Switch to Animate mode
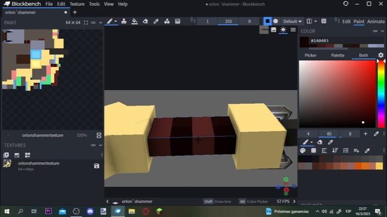This screenshot has height=217, width=387. click(376, 22)
